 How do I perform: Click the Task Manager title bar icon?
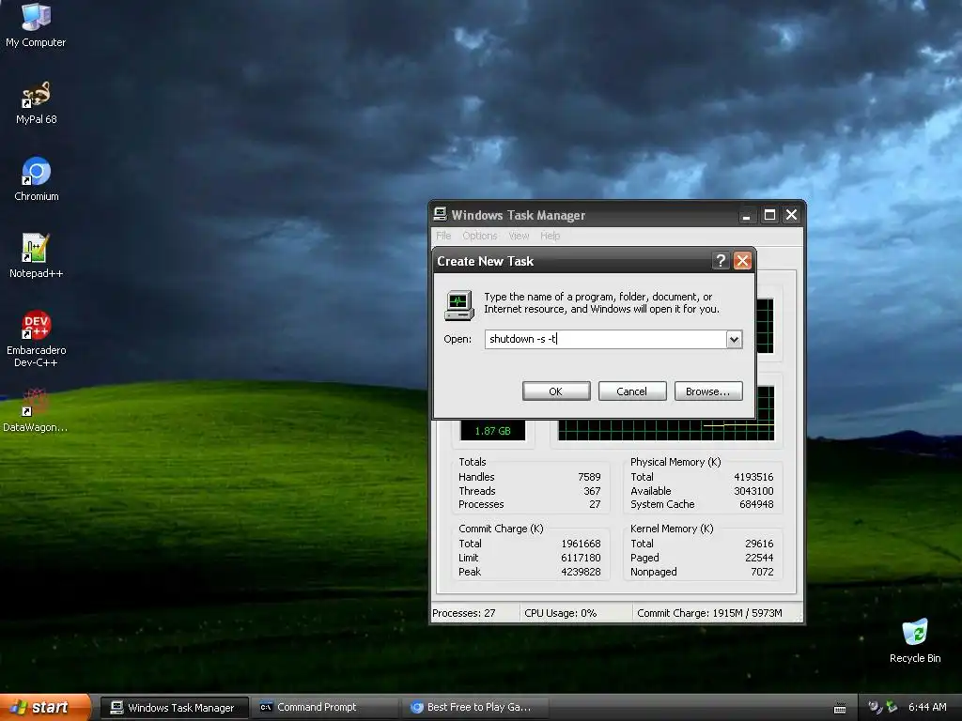(x=440, y=215)
